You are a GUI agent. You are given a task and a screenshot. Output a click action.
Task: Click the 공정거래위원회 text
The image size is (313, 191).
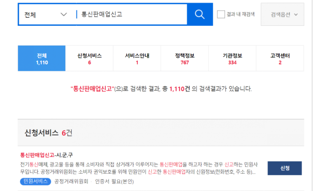pyautogui.click(x=71, y=181)
